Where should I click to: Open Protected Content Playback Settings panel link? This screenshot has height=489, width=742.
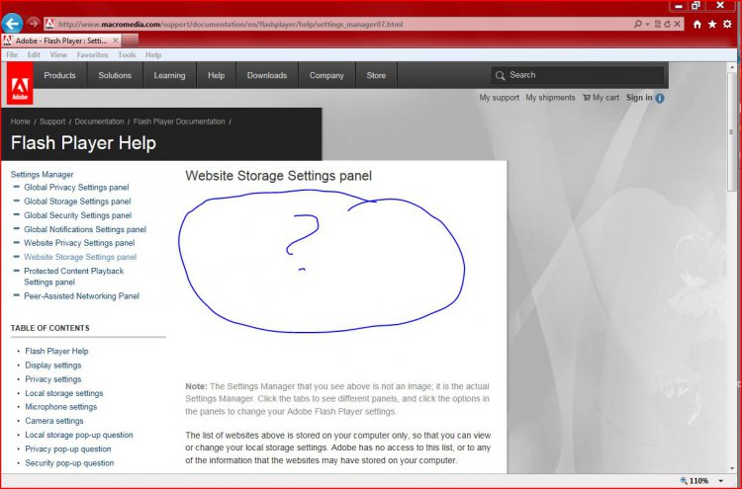(x=73, y=277)
